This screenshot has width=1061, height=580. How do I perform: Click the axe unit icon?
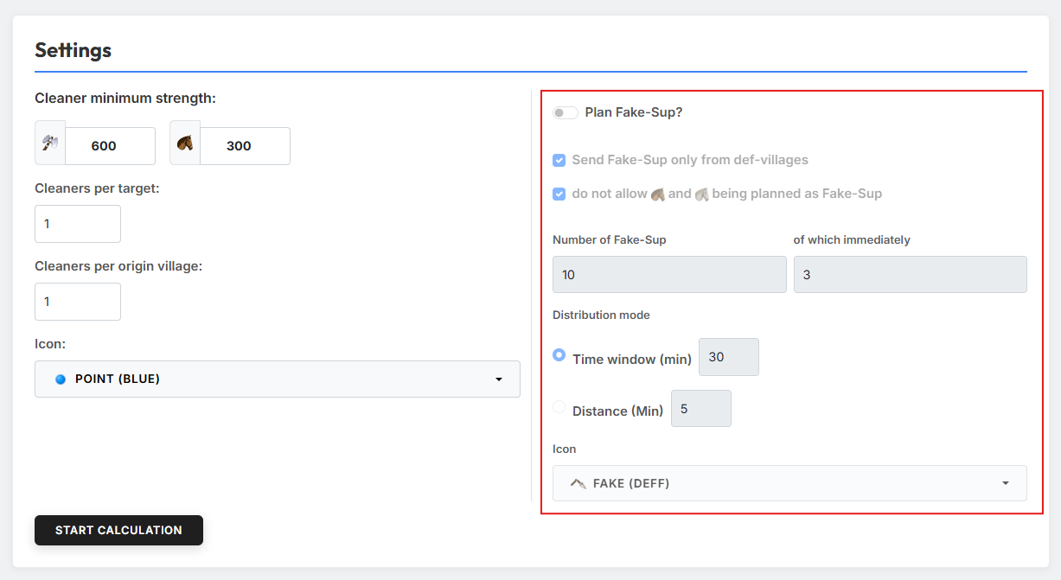coord(50,144)
